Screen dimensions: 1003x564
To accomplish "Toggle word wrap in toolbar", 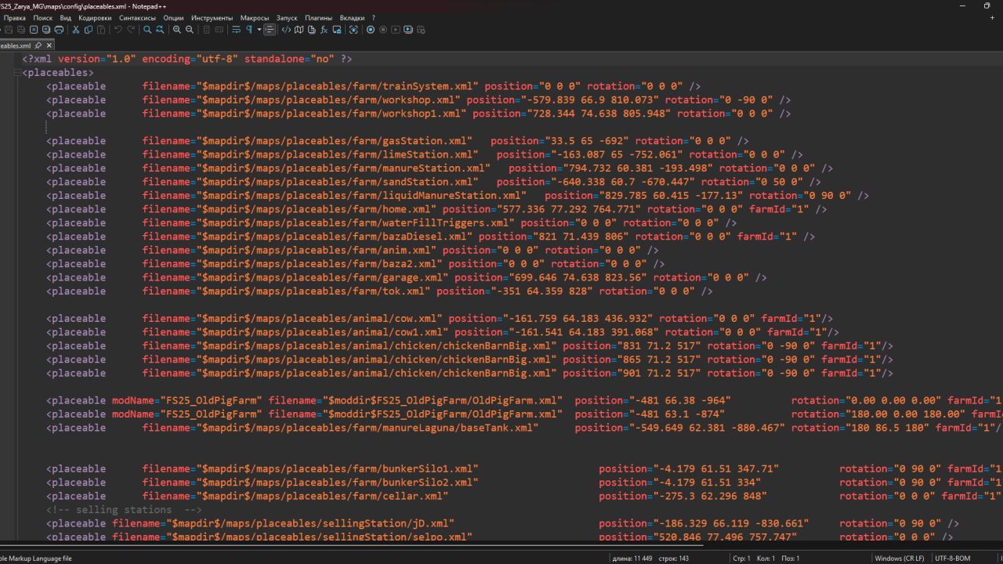I will [x=237, y=30].
